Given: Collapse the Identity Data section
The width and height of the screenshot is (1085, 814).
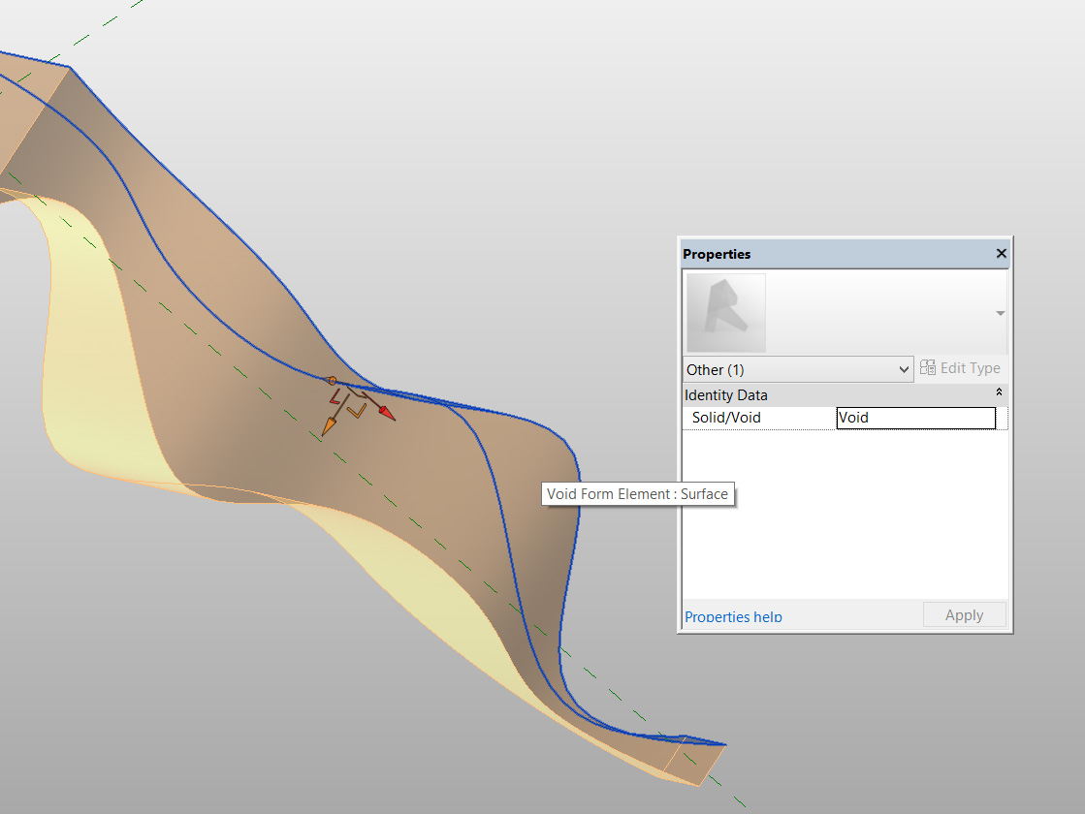Looking at the screenshot, I should coord(999,391).
